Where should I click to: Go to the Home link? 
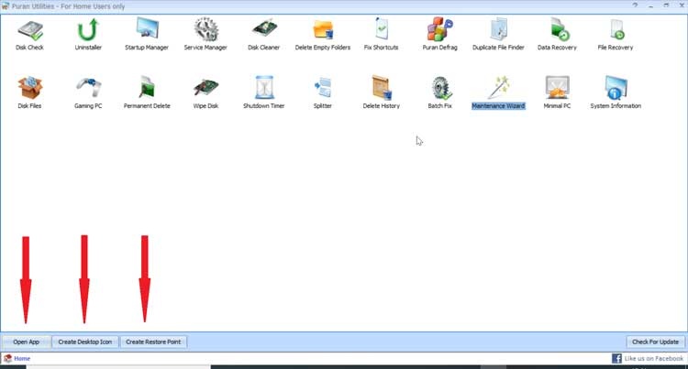(x=22, y=359)
